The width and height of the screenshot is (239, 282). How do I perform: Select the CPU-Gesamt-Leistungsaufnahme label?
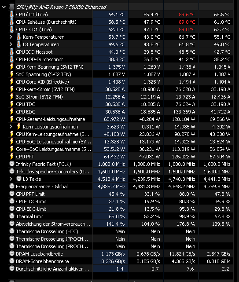[51, 119]
